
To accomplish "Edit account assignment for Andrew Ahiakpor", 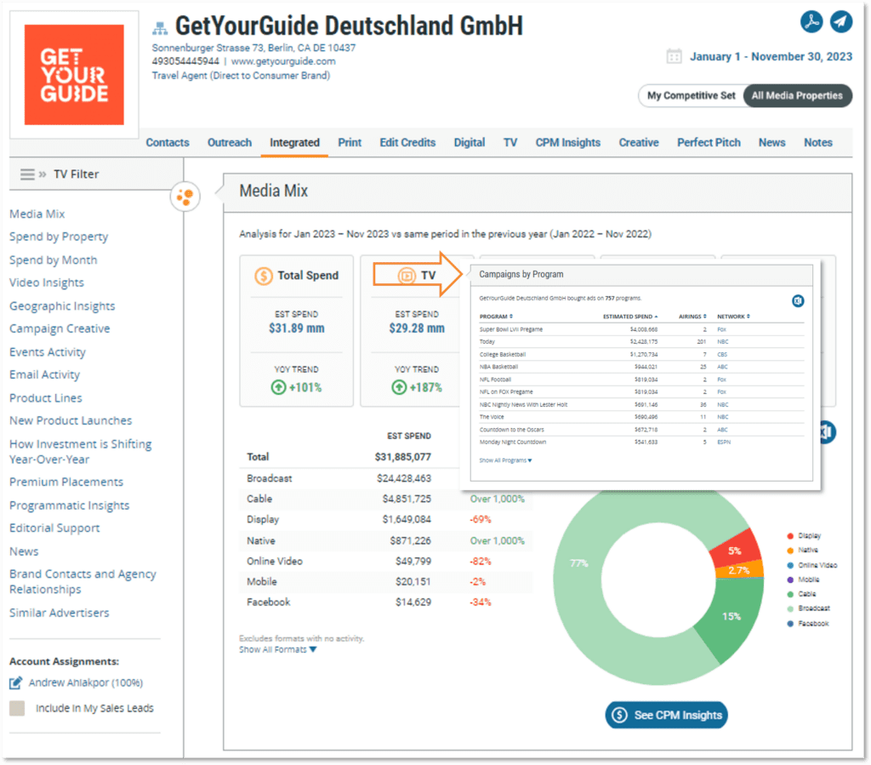I will [16, 682].
